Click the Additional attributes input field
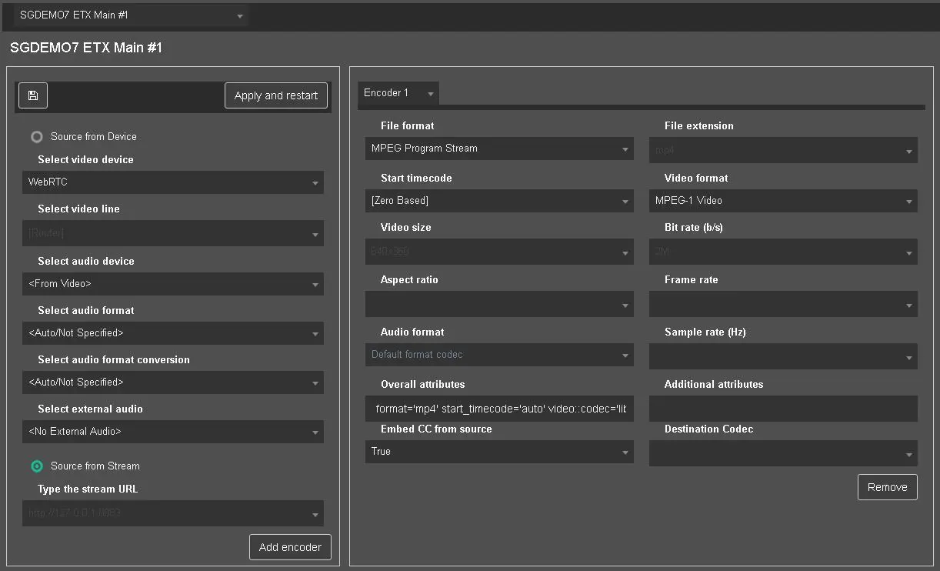The width and height of the screenshot is (940, 571). coord(782,409)
